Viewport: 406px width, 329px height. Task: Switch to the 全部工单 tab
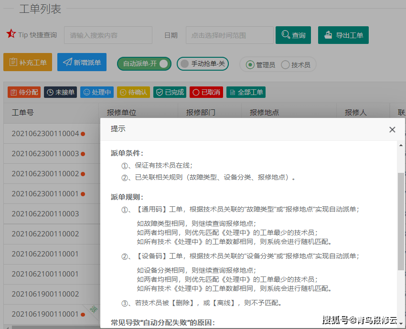point(246,92)
